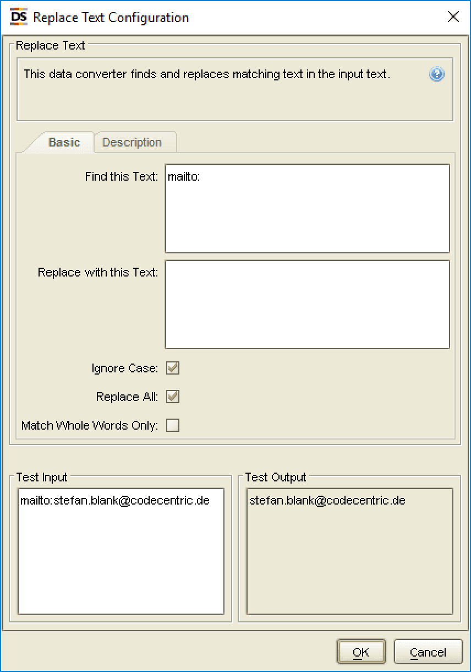This screenshot has height=672, width=471.
Task: Dismiss the dialog with Cancel
Action: [x=428, y=652]
